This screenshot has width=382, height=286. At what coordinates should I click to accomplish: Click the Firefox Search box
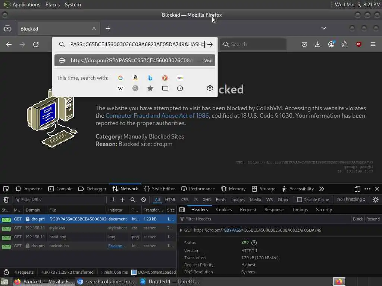253,44
